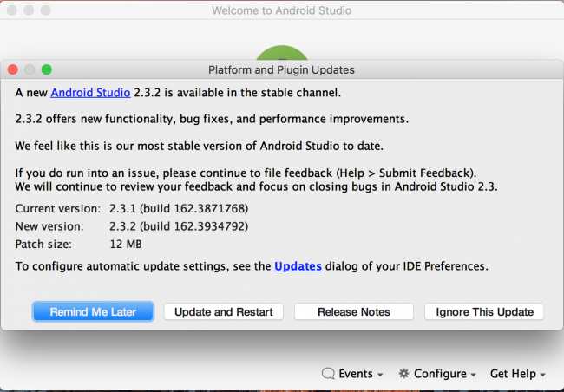Click the 12 MB patch size value
The image size is (564, 392).
(126, 245)
